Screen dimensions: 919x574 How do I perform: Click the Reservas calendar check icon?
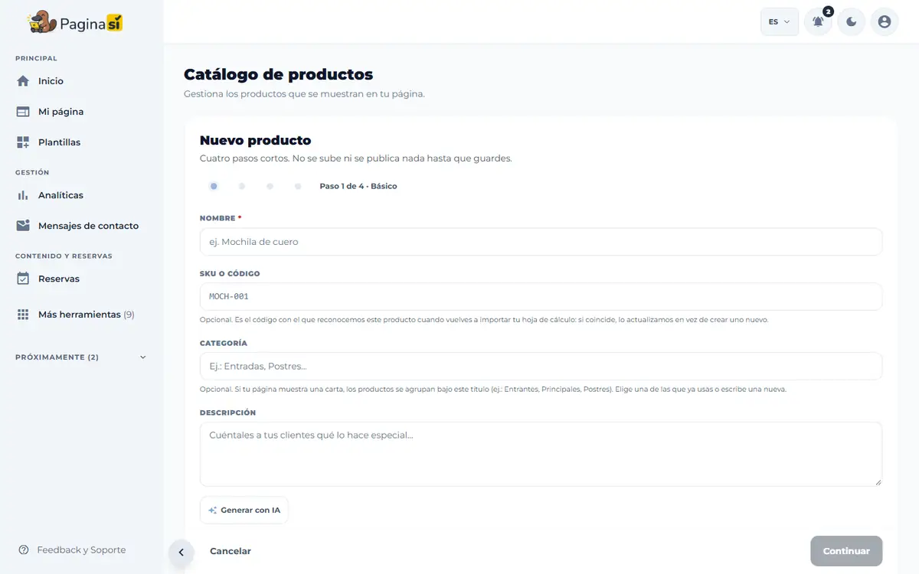pos(23,279)
